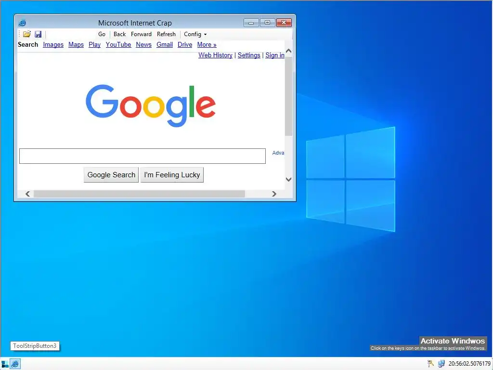The image size is (493, 370).
Task: Click the I'm Feeling Lucky button
Action: click(172, 175)
